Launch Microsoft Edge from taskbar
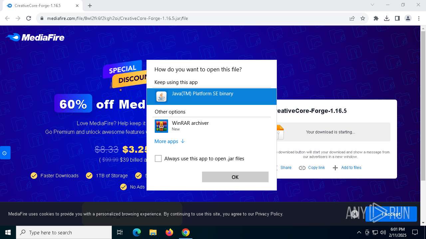 point(137,232)
